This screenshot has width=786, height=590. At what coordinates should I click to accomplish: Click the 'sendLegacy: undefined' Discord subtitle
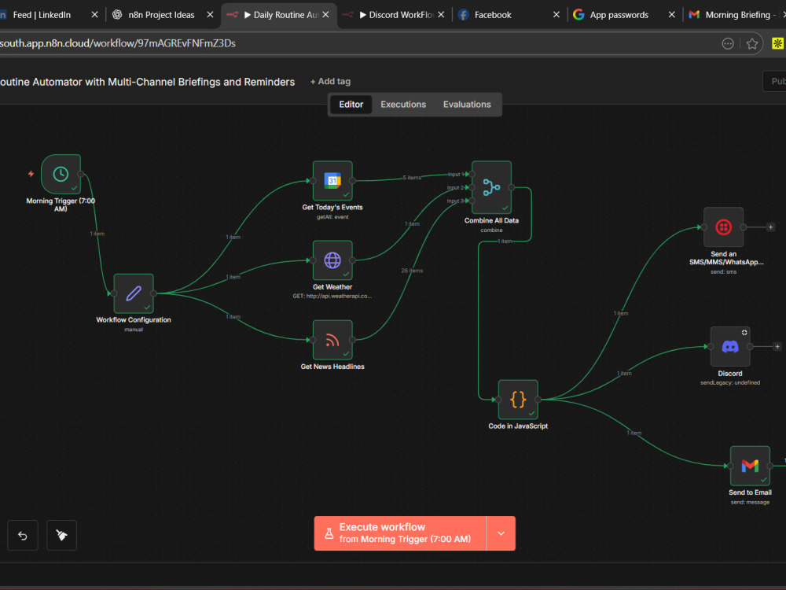point(730,383)
